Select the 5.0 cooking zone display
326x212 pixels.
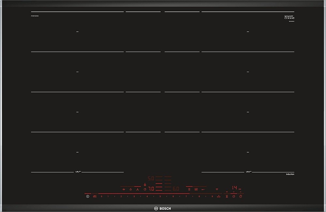[x=151, y=179]
